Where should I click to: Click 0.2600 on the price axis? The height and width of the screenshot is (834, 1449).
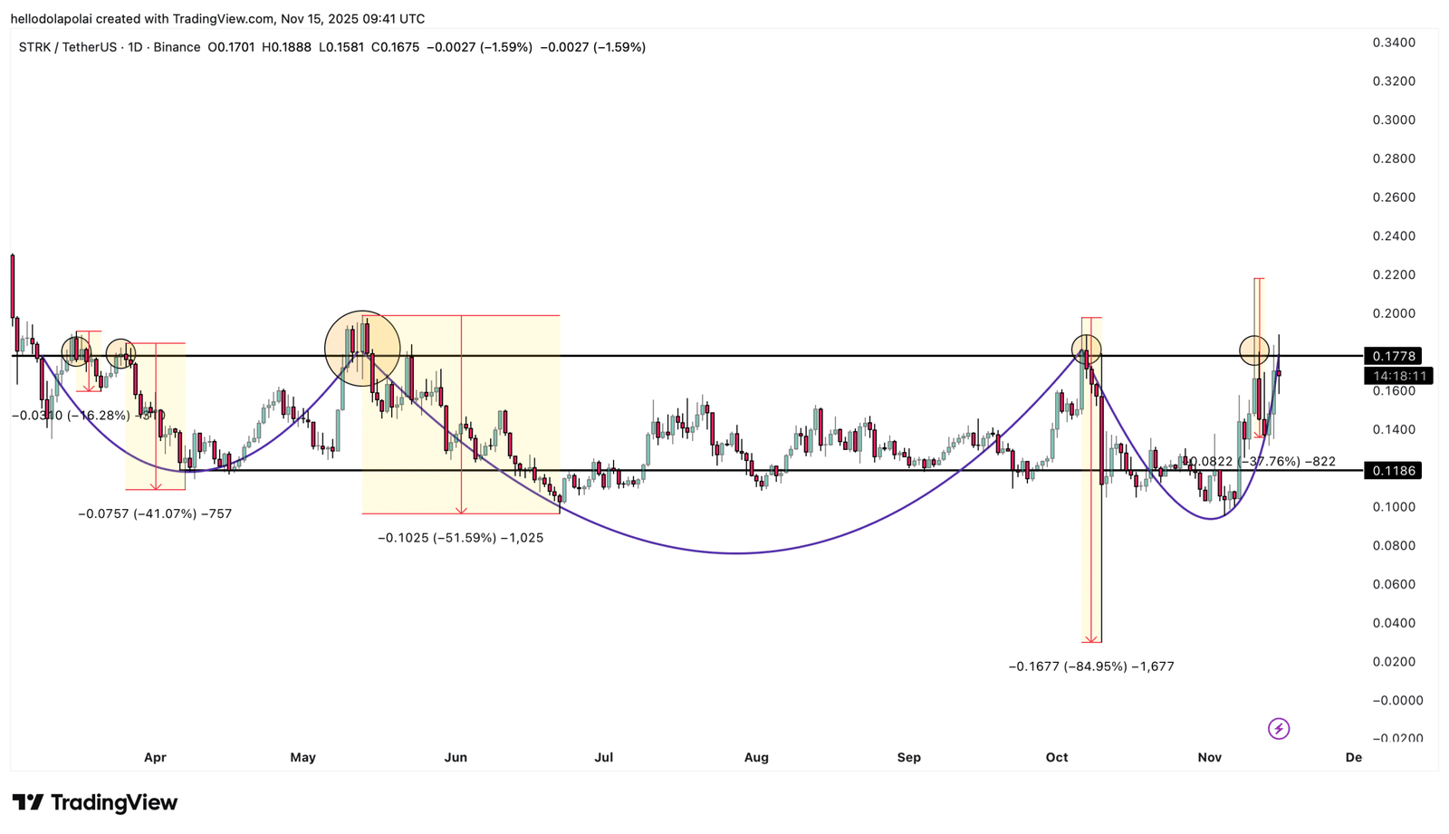pyautogui.click(x=1394, y=197)
